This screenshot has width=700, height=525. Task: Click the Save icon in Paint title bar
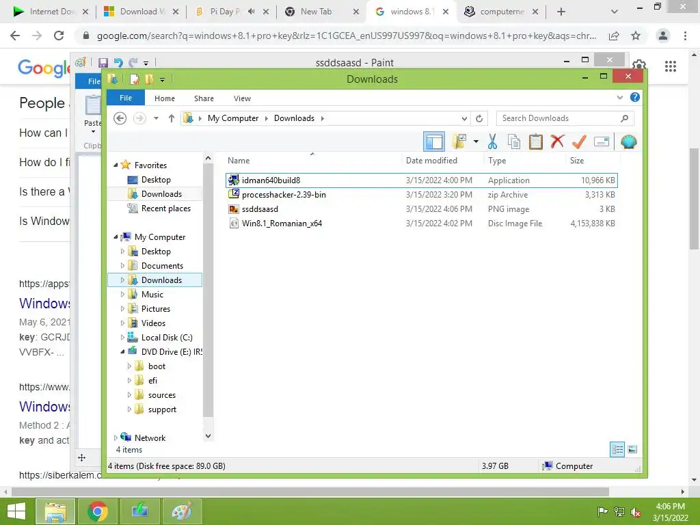point(103,62)
